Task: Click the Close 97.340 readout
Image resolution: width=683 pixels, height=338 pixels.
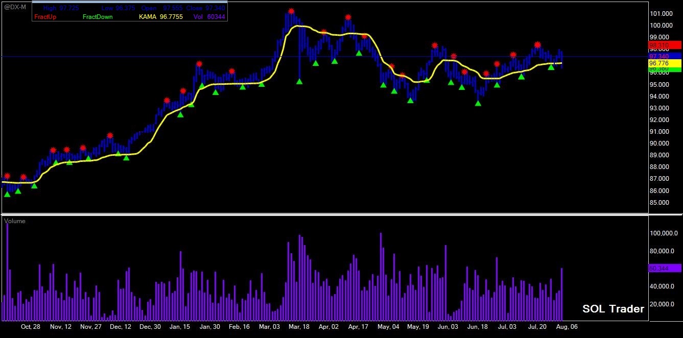Action: point(206,9)
